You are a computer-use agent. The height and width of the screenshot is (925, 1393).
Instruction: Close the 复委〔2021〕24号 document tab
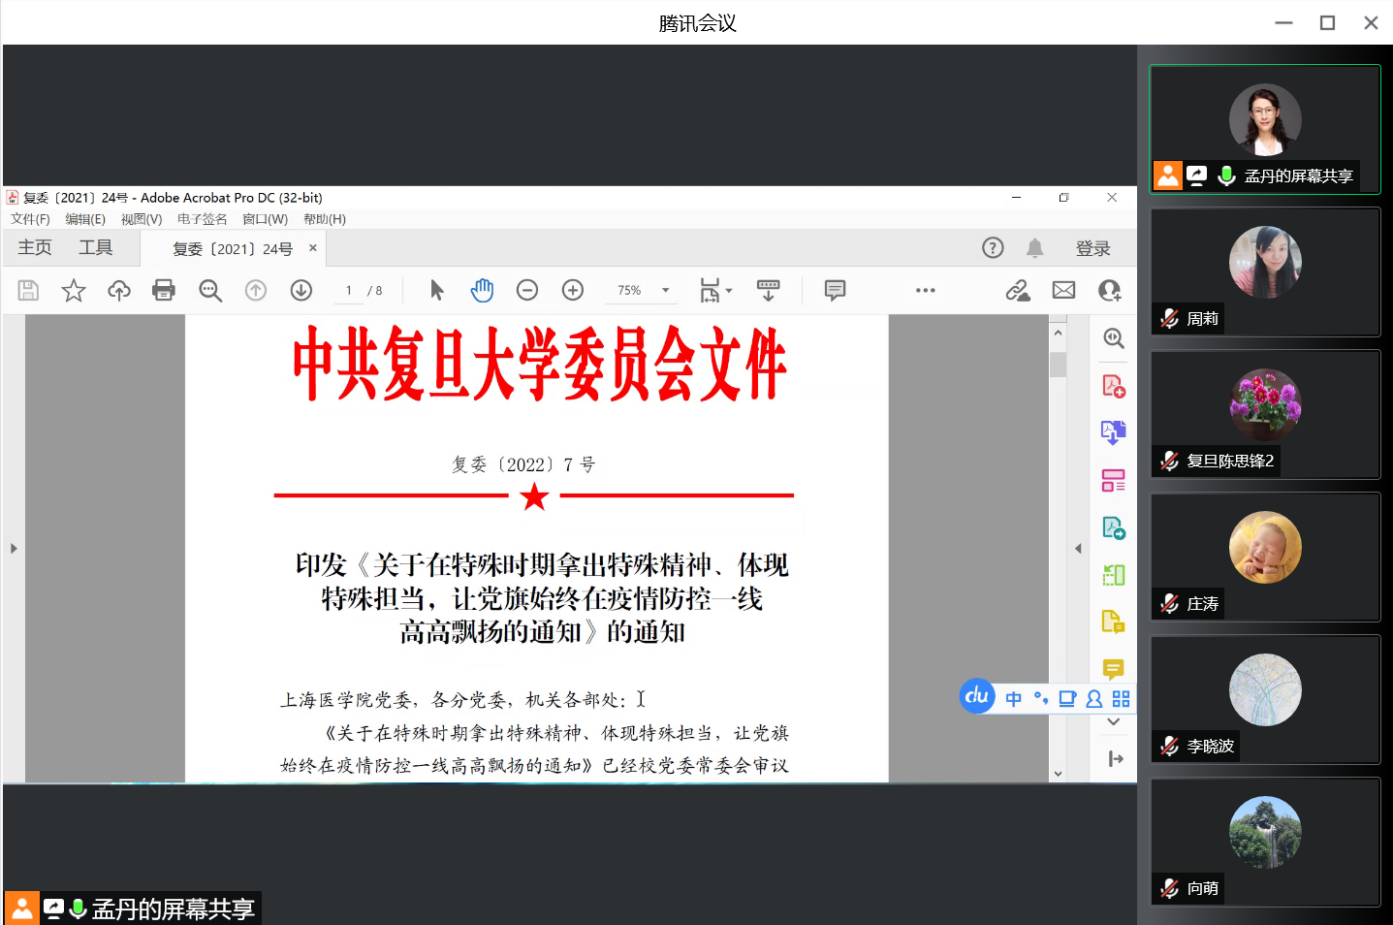coord(313,248)
